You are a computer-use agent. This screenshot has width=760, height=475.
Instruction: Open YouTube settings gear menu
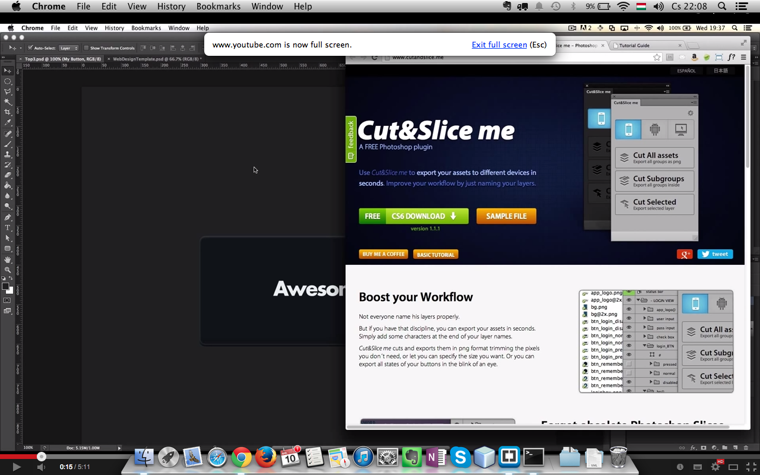pyautogui.click(x=715, y=467)
